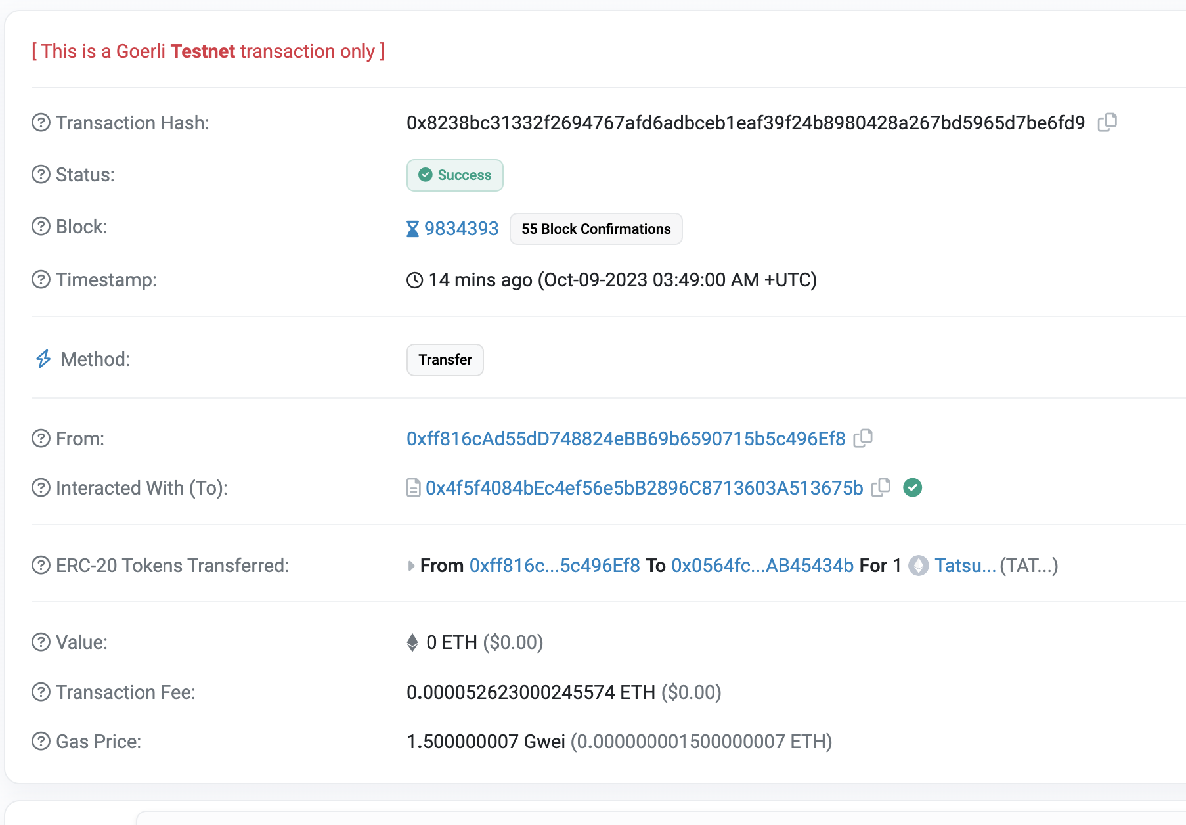Open block 9834393
1186x825 pixels.
[461, 228]
